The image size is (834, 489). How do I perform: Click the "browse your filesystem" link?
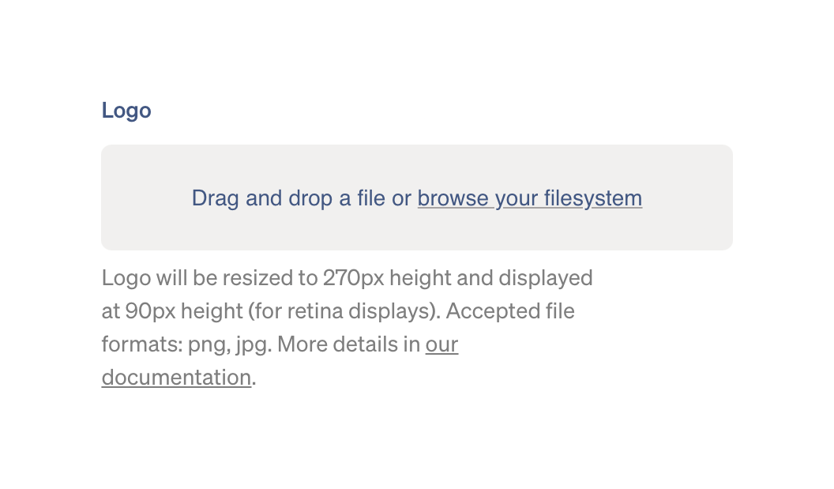(529, 198)
